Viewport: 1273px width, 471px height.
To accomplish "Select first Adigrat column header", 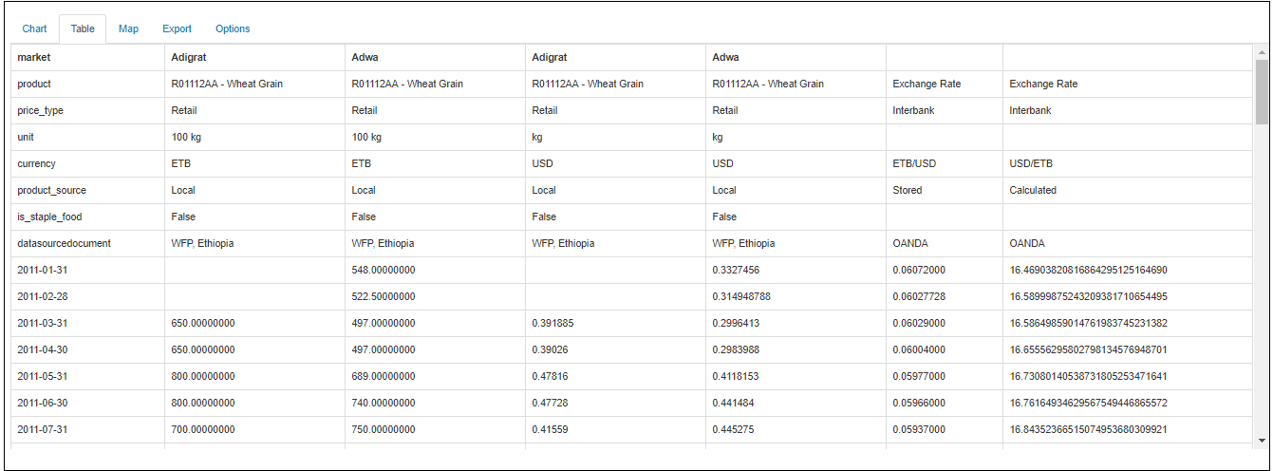I will tap(189, 57).
